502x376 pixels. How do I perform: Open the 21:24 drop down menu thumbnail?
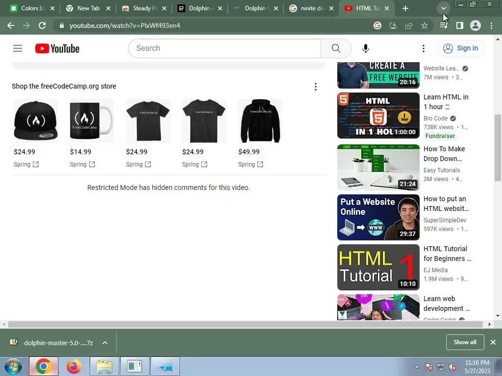pyautogui.click(x=378, y=167)
